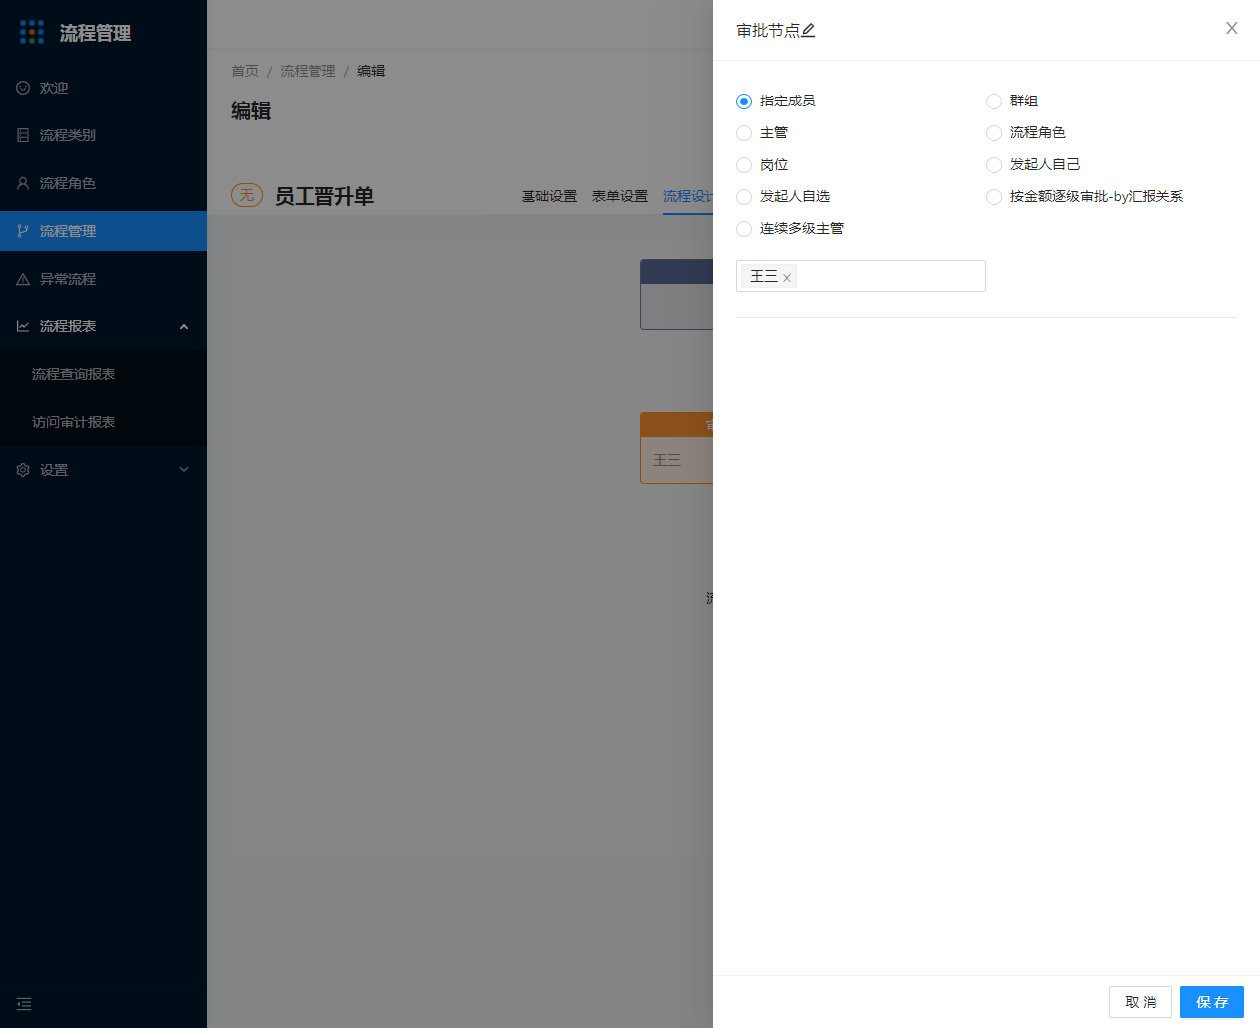Click the blue start node card
This screenshot has width=1260, height=1028.
coord(677,294)
